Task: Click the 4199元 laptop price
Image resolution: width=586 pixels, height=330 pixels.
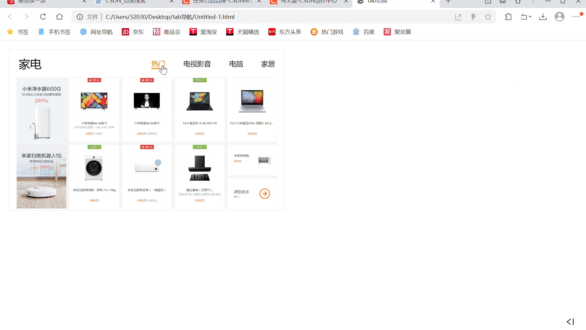Action: click(x=200, y=134)
